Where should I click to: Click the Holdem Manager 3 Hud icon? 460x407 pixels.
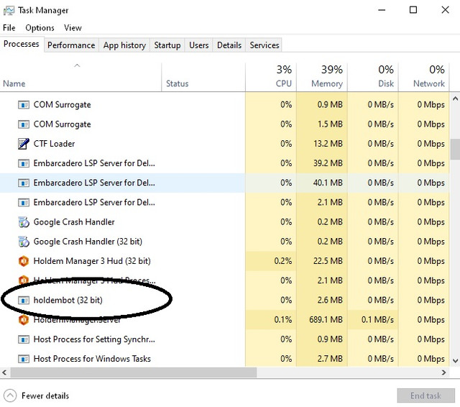(24, 261)
